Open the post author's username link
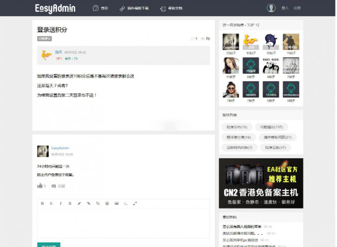This screenshot has height=247, width=337. (x=59, y=52)
